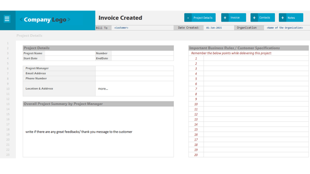This screenshot has height=174, width=310.
Task: Click the plus icon on the Invoice button
Action: pos(225,17)
